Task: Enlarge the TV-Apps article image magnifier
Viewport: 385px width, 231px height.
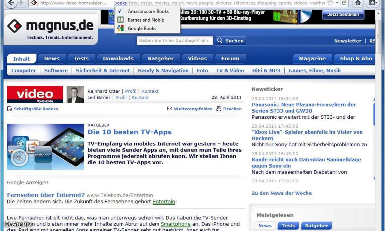Action: (19, 157)
